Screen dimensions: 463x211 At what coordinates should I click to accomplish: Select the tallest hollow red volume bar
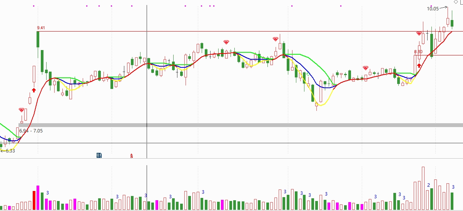tap(423, 188)
